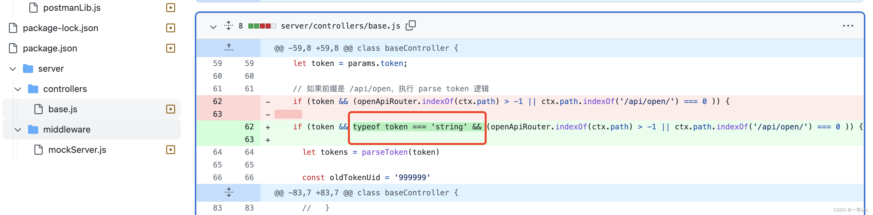The image size is (873, 215).
Task: Click the middleware folder icon
Action: click(x=33, y=129)
